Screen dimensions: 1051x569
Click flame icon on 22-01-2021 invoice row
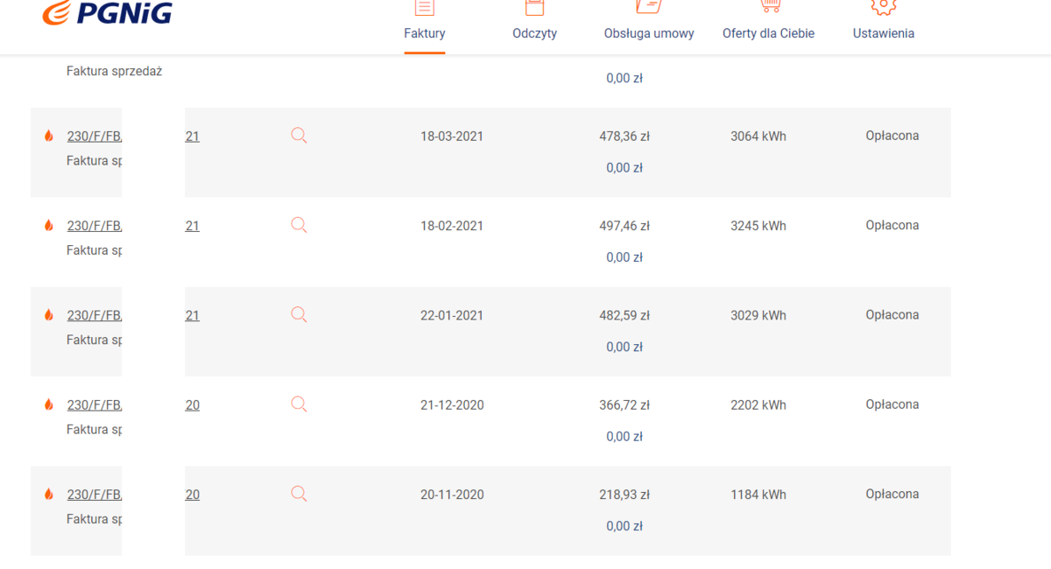[x=49, y=315]
